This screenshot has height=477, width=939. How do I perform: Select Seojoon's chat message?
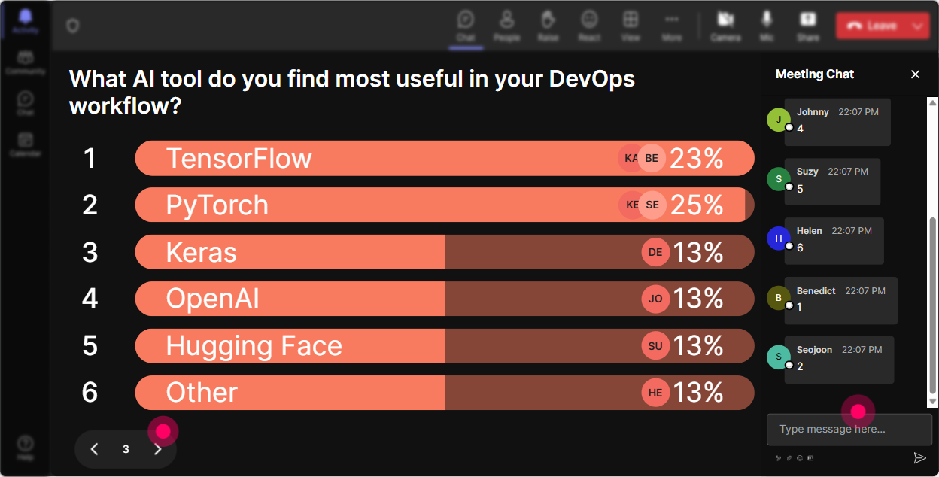click(840, 360)
